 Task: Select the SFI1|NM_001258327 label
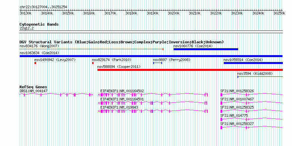coord(237,124)
